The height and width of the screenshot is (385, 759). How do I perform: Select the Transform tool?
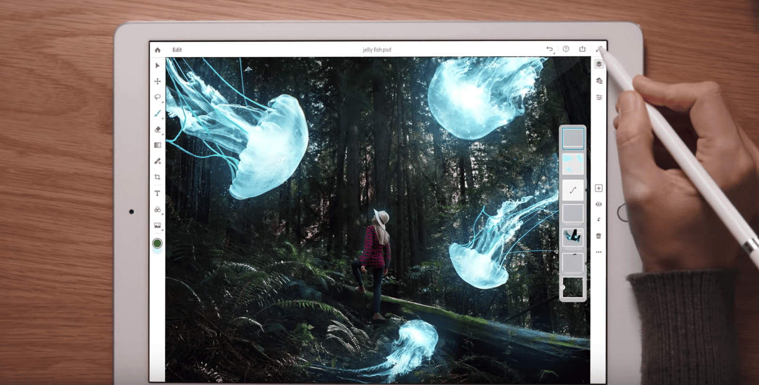click(x=157, y=81)
